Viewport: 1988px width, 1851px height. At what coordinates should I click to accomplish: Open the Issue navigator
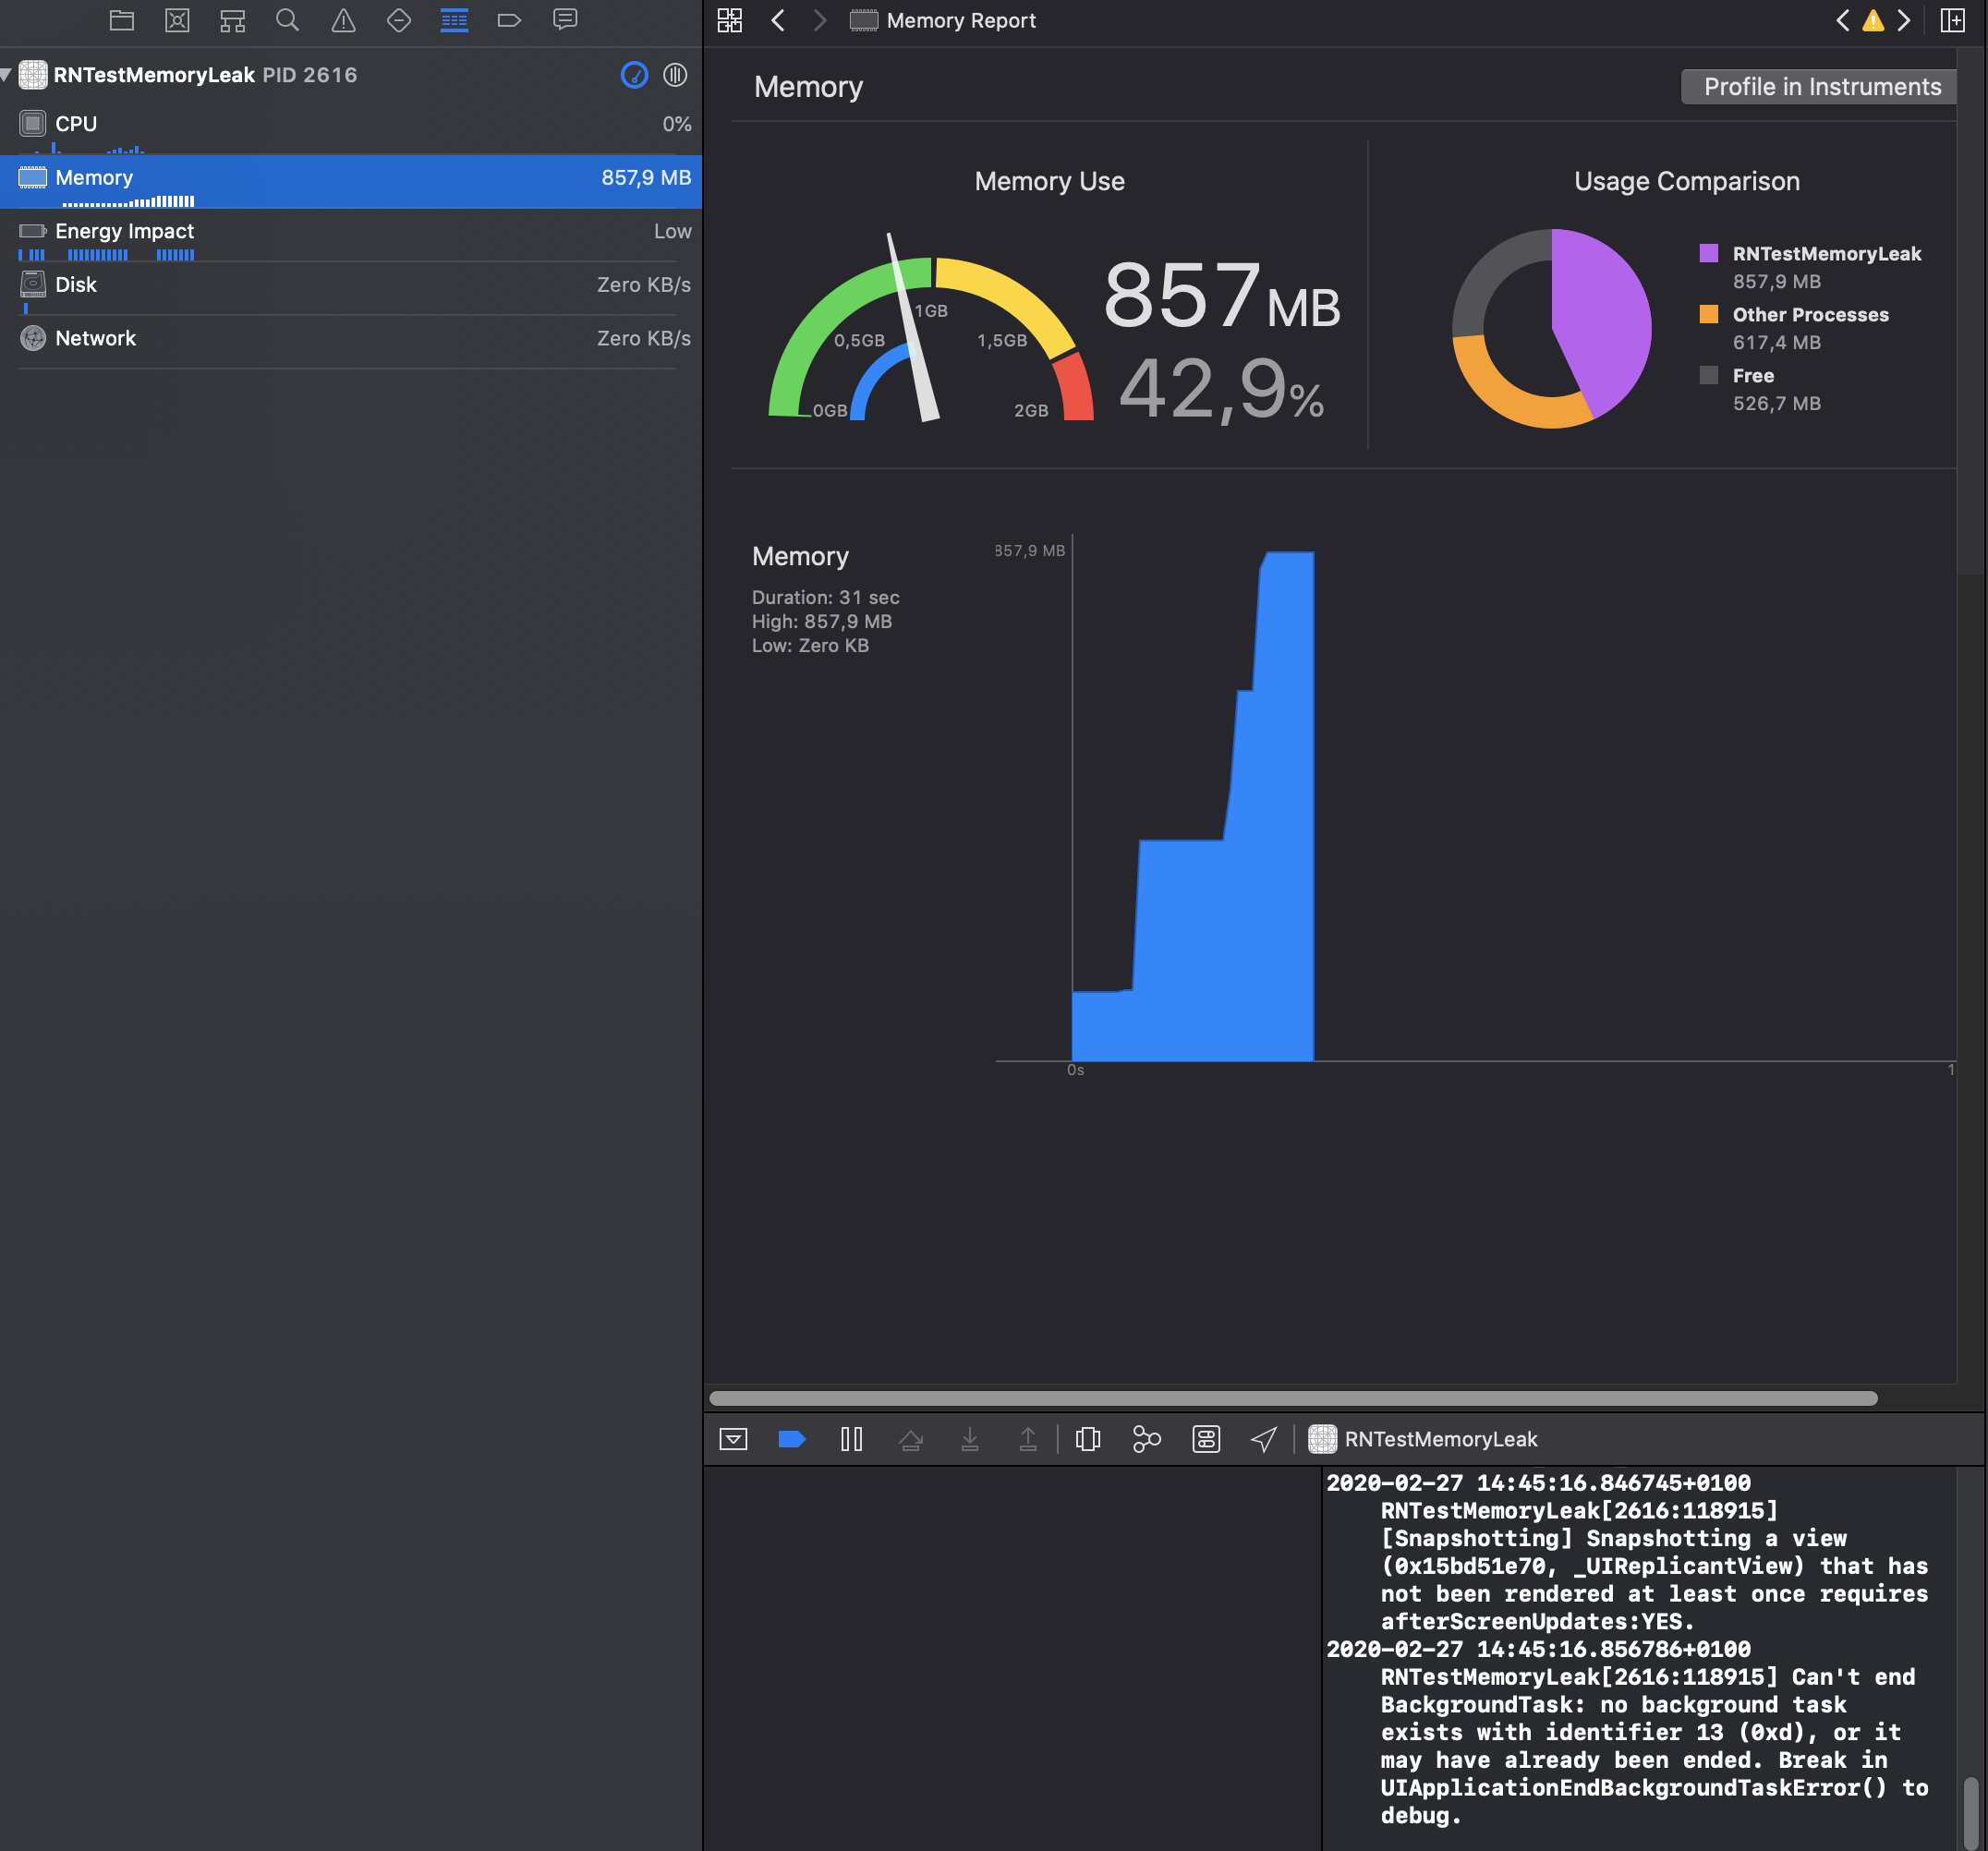pyautogui.click(x=343, y=20)
